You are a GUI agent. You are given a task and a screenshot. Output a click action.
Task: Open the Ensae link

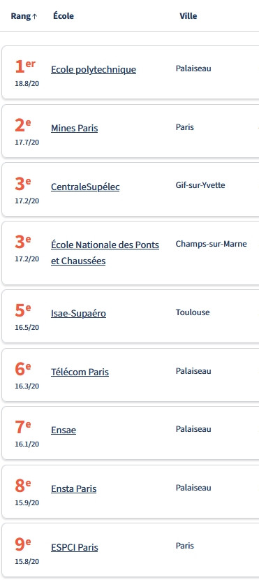click(x=64, y=430)
